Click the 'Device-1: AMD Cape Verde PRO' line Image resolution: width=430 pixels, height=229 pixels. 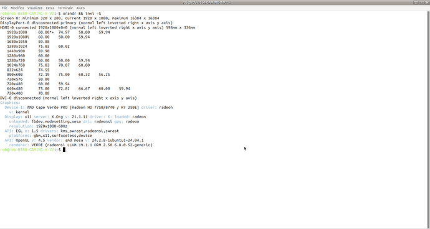pos(88,108)
